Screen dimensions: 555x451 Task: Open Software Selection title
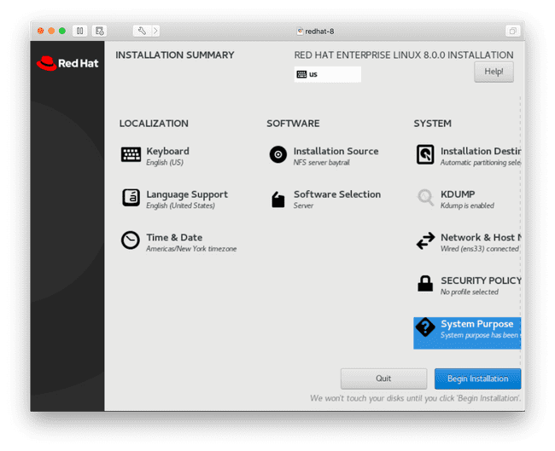tap(337, 194)
